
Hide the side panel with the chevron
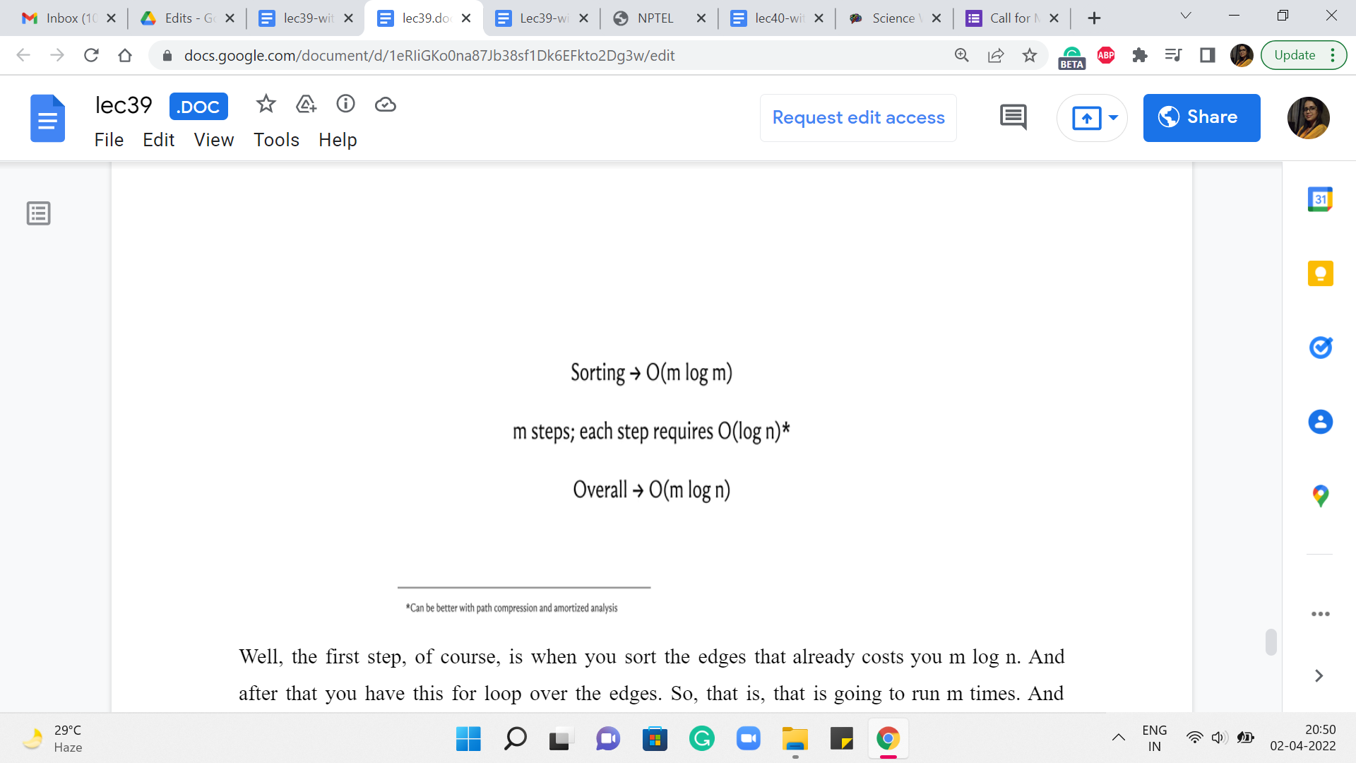(x=1319, y=676)
